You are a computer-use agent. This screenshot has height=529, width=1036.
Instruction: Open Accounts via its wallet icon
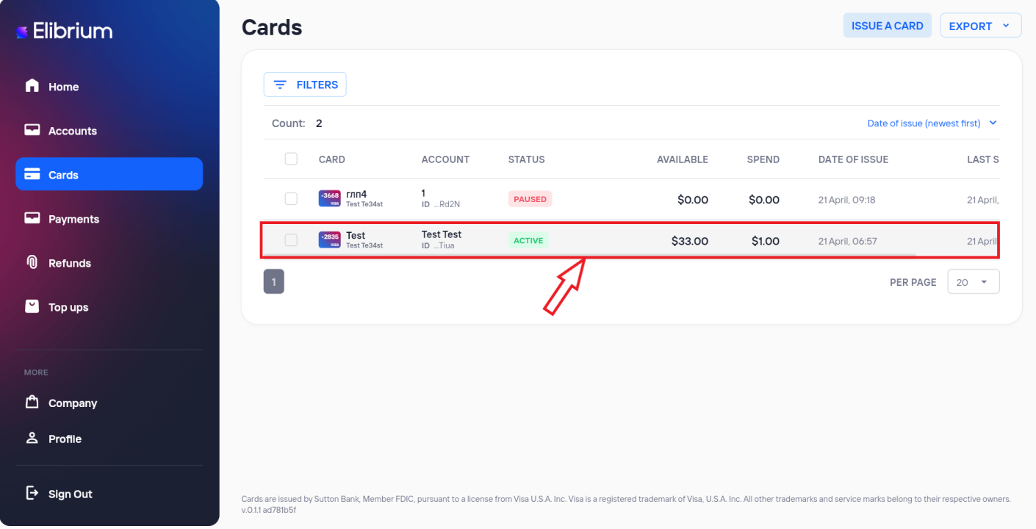tap(32, 130)
